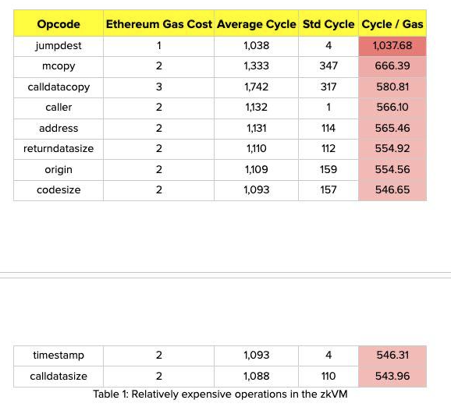This screenshot has height=407, width=451.
Task: Click the calldatasize opcode cell
Action: point(59,377)
